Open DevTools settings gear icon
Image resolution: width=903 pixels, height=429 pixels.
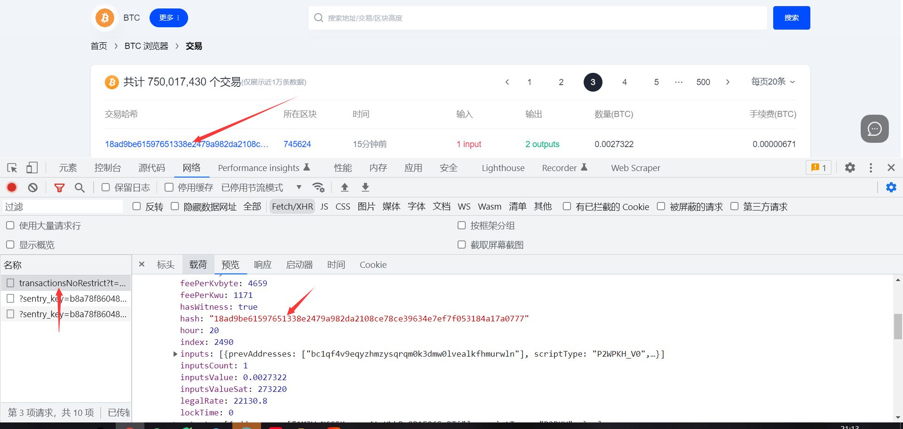tap(850, 168)
